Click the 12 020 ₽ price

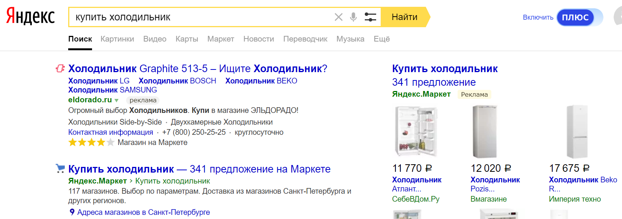coord(491,168)
